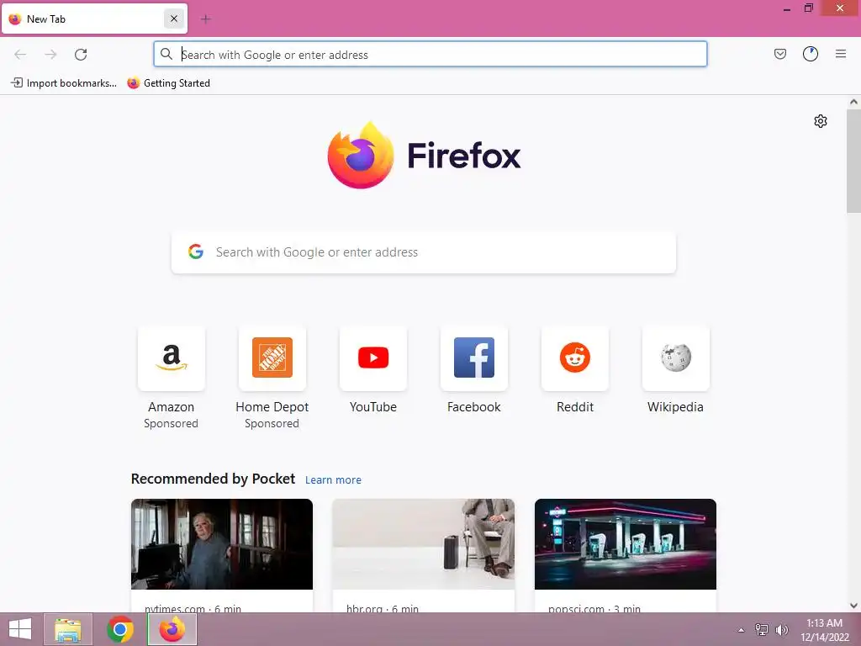Open the Home Depot shortcut tile
861x646 pixels.
(x=272, y=358)
